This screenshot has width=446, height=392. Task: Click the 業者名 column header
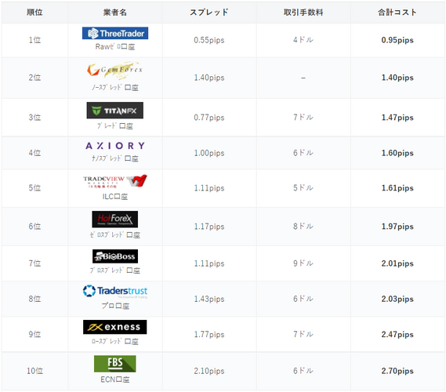115,13
